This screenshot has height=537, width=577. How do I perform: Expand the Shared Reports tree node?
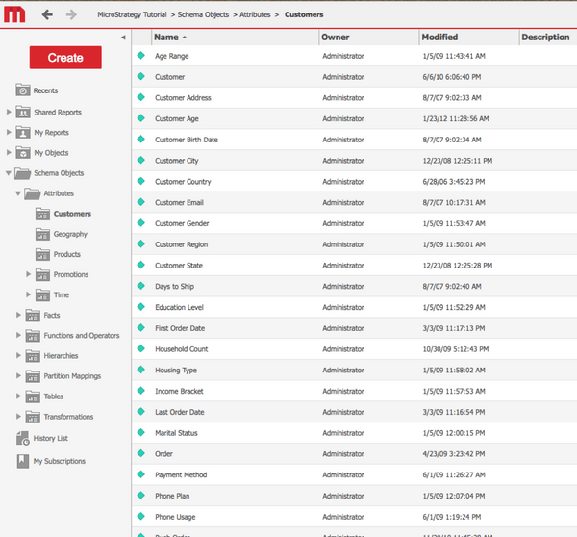[x=9, y=112]
